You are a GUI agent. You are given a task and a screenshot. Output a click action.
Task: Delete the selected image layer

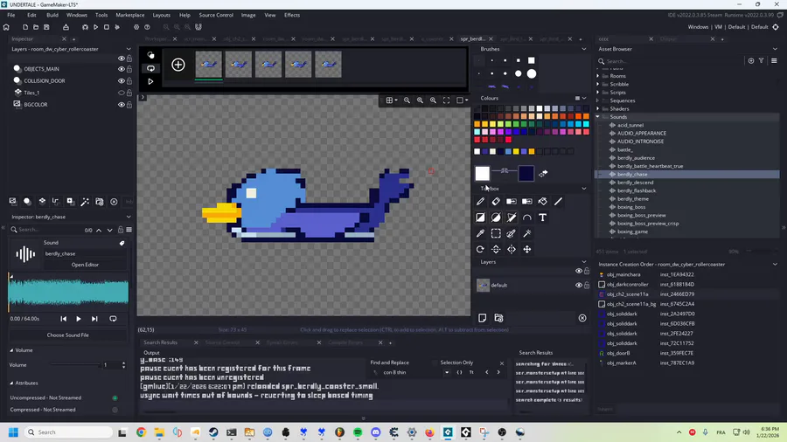point(582,318)
